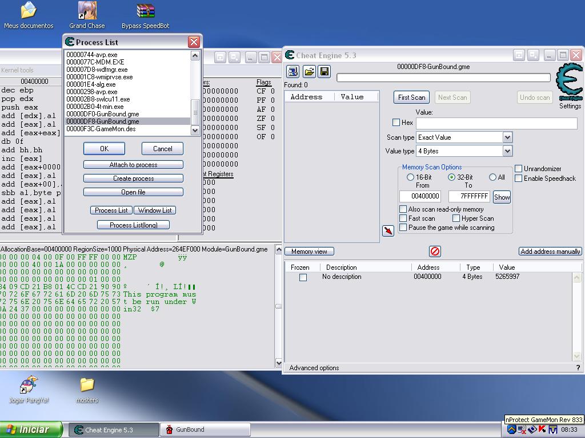Enable the Fast scan checkbox
585x438 pixels.
(403, 218)
